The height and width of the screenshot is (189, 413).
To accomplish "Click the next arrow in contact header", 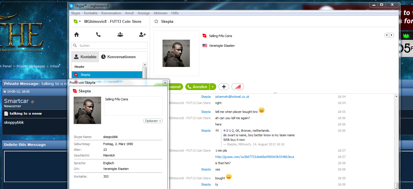I will click(392, 35).
